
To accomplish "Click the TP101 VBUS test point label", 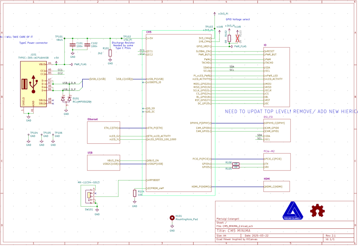I will coord(59,38).
